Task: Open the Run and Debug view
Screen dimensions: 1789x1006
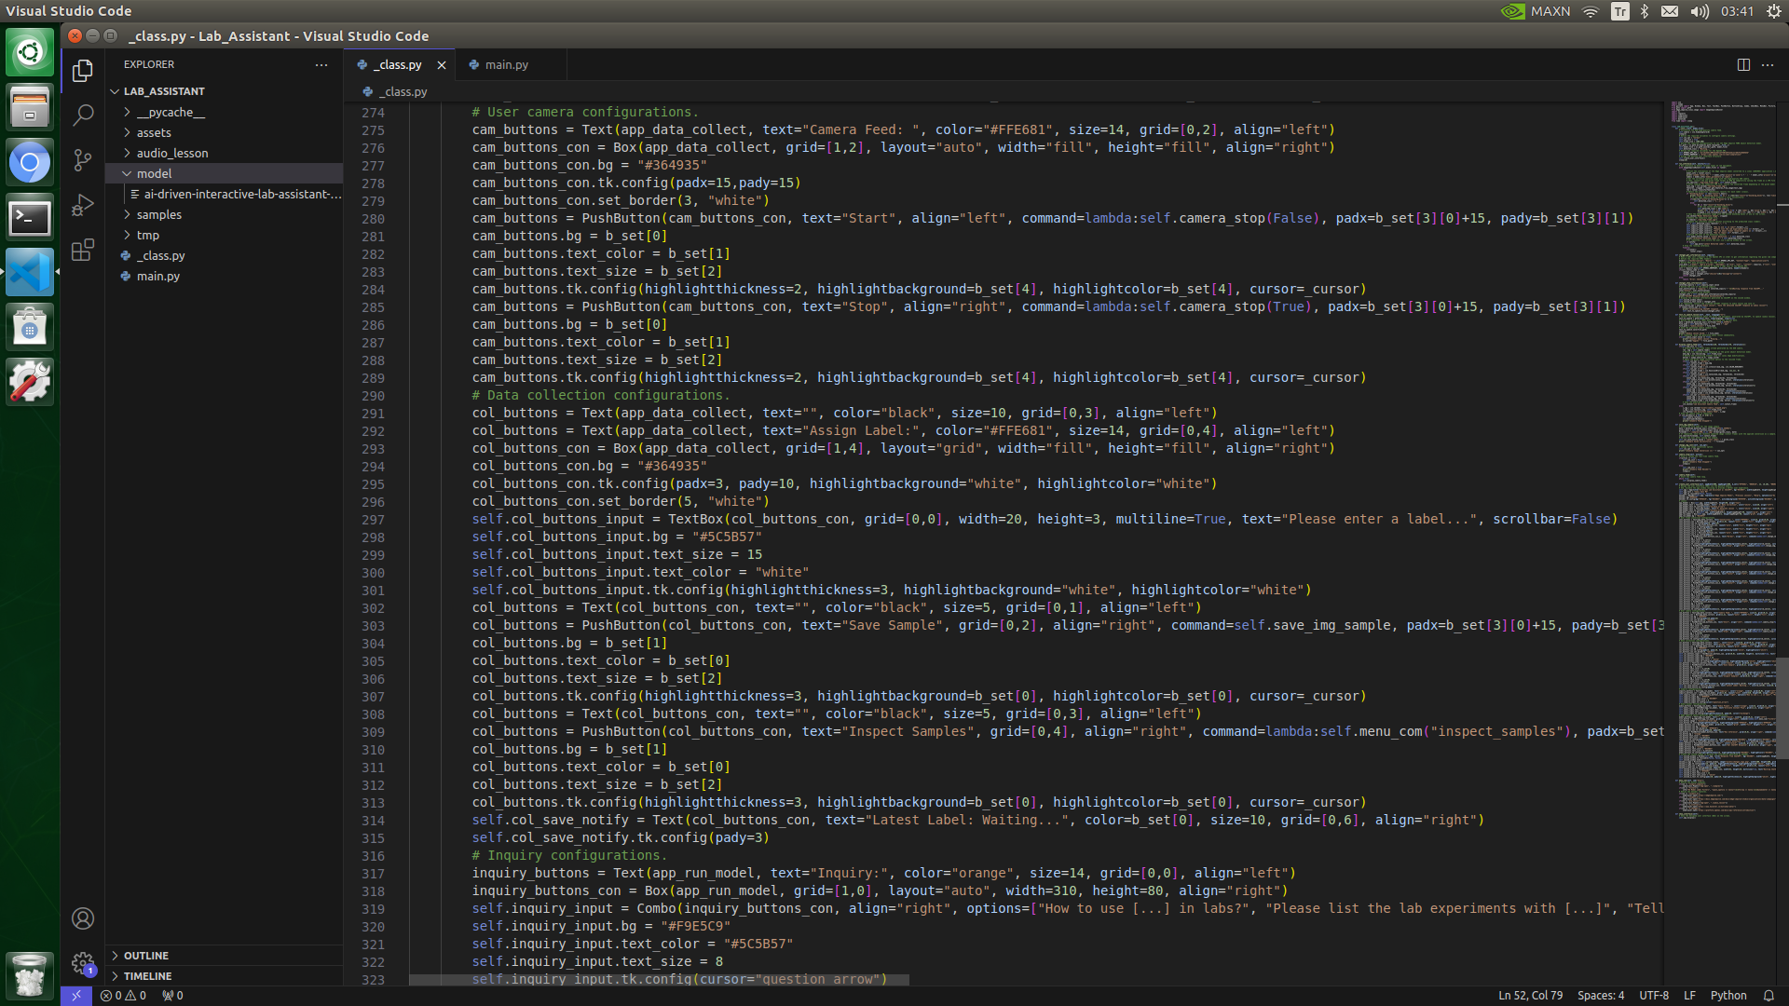Action: click(83, 205)
